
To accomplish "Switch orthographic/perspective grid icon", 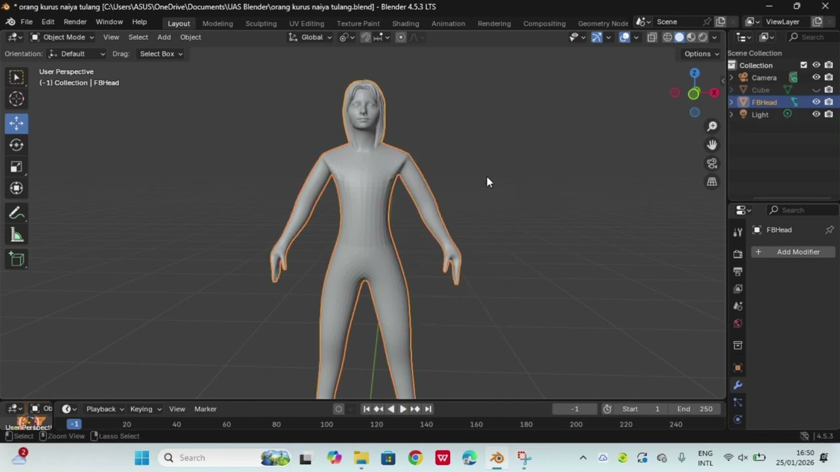I will (x=712, y=182).
